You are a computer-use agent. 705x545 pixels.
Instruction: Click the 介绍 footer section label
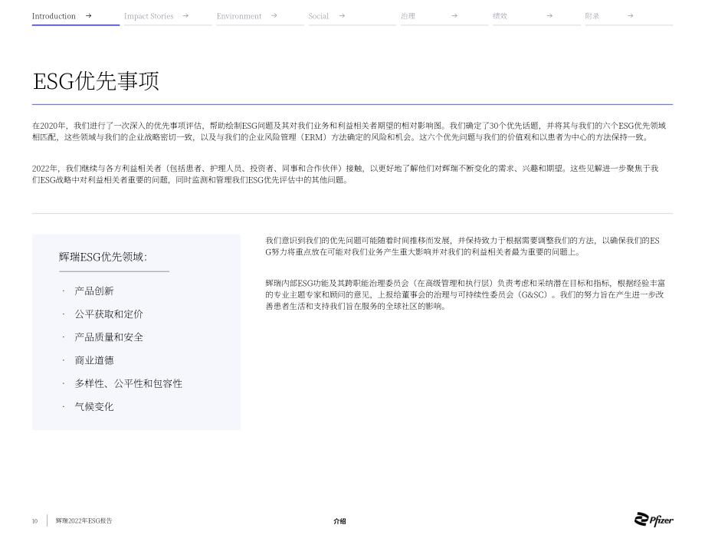pyautogui.click(x=340, y=521)
